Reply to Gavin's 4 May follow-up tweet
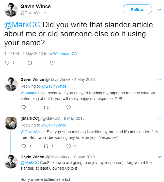The height and width of the screenshot is (182, 164). tap(24, 107)
